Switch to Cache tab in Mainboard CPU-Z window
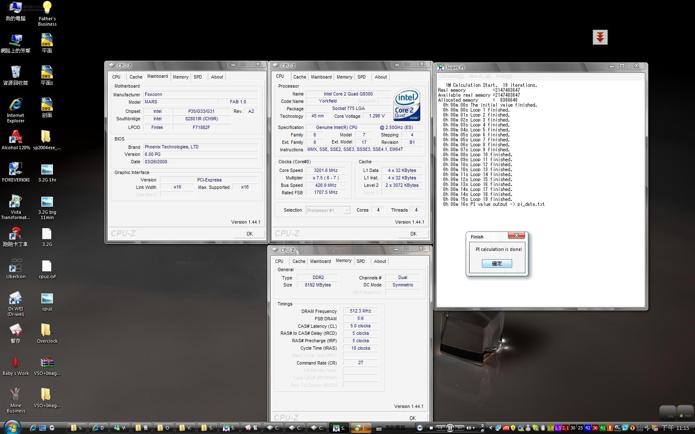 pyautogui.click(x=136, y=77)
